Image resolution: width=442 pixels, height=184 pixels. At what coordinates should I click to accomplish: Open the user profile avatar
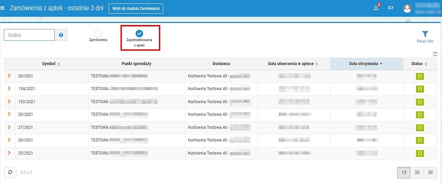pyautogui.click(x=407, y=8)
